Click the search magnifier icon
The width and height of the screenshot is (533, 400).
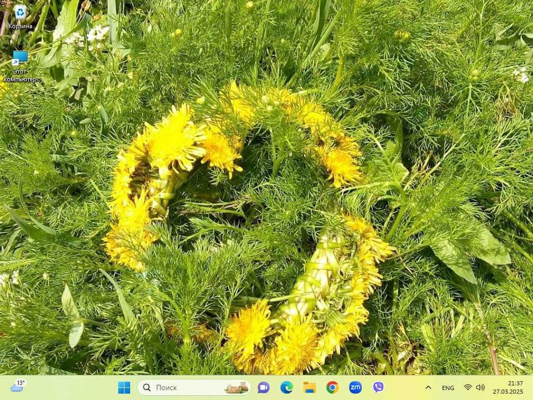point(147,387)
